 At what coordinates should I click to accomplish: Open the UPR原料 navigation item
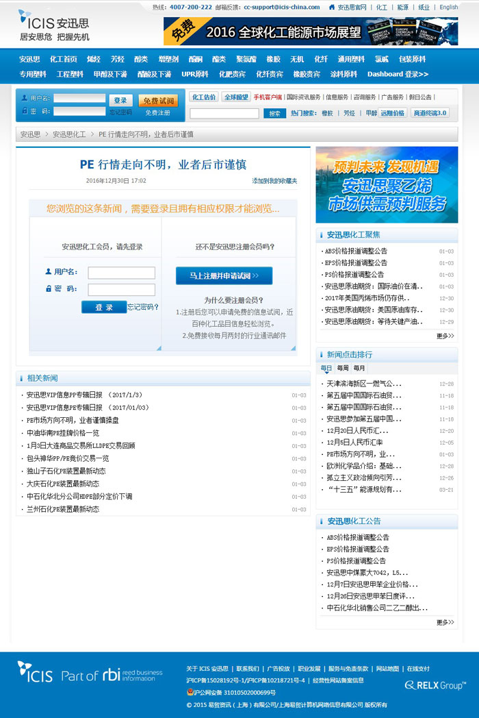point(194,74)
